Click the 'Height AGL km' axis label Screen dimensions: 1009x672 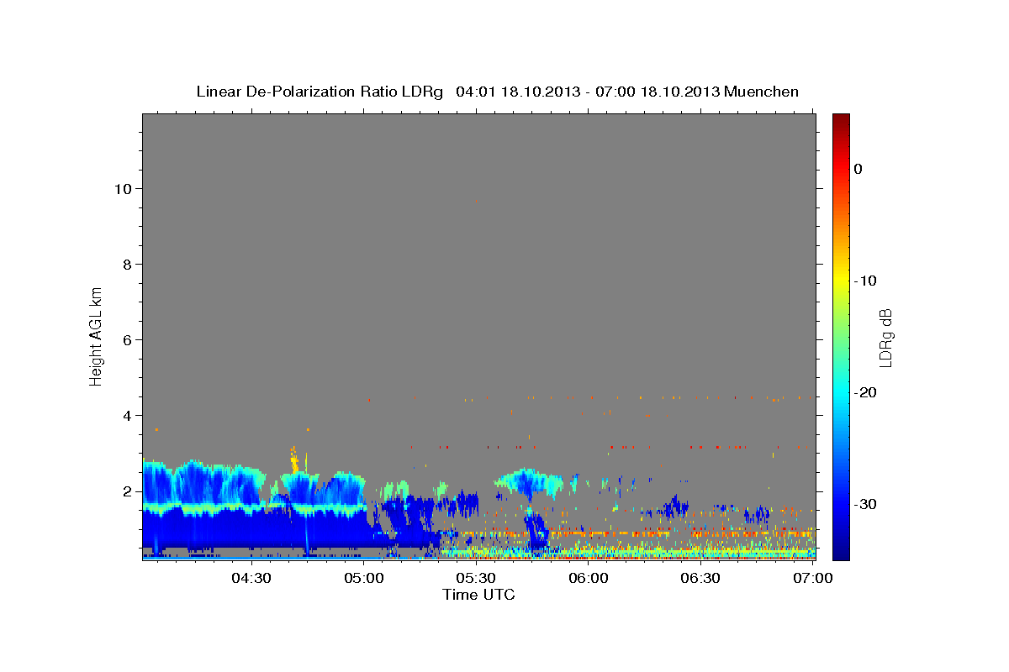point(96,335)
